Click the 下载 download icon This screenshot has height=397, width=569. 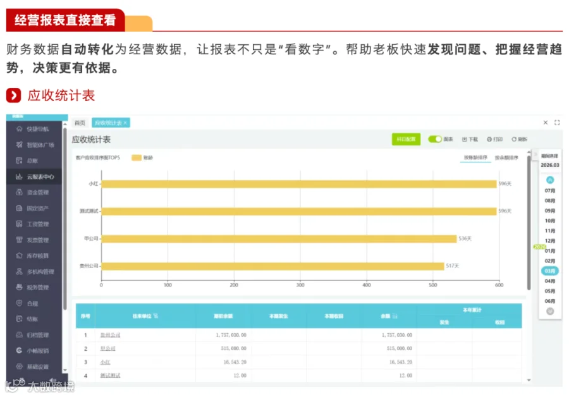(x=464, y=139)
